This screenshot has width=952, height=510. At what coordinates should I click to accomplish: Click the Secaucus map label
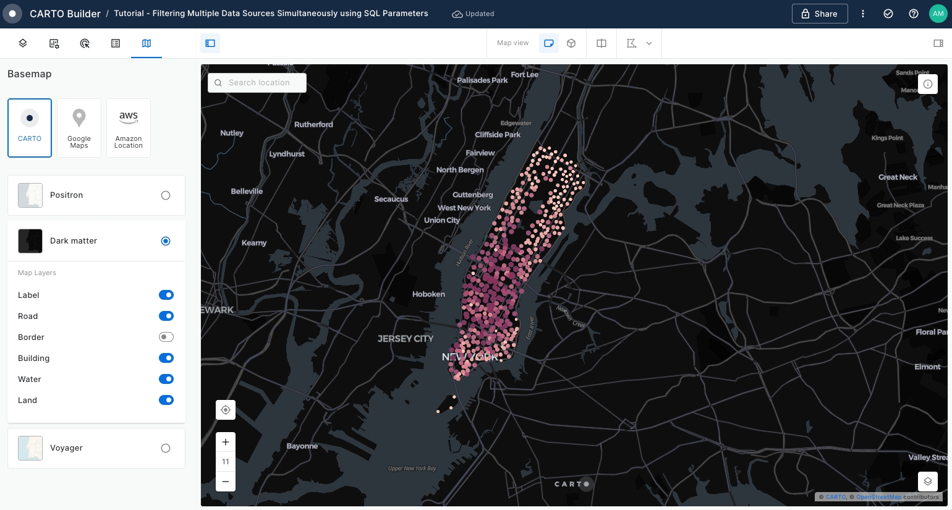[x=391, y=199]
